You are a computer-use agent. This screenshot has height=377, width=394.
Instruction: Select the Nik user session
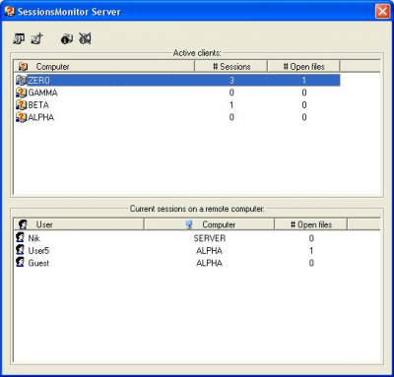(181, 238)
